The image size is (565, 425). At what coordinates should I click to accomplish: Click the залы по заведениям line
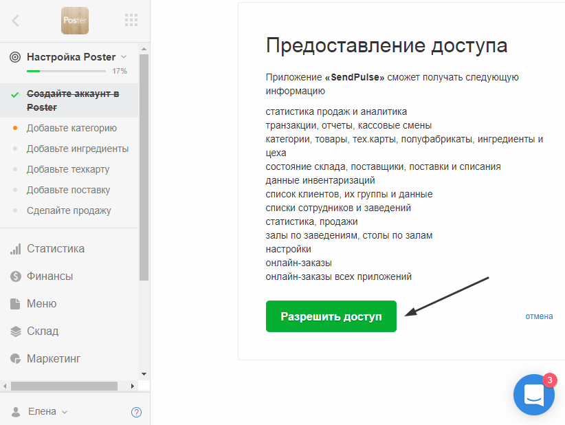[x=348, y=235]
